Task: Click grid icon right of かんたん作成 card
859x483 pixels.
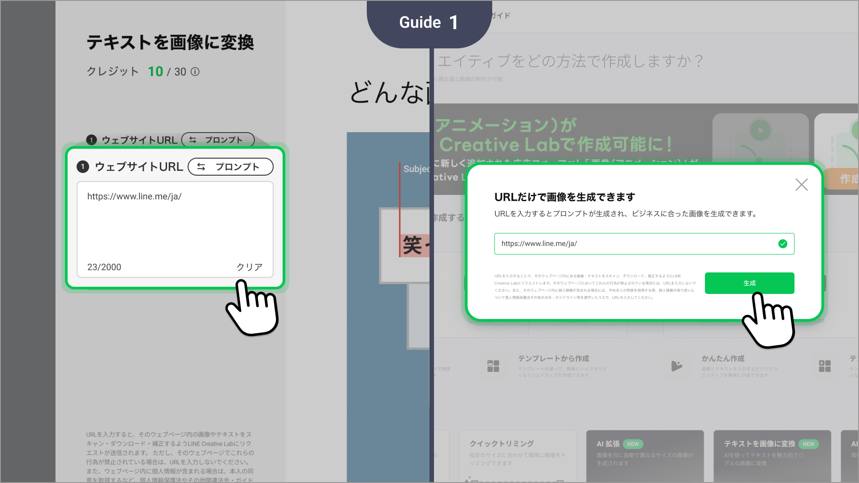Action: pos(825,366)
